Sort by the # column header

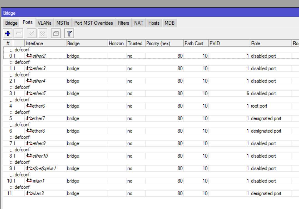point(8,43)
